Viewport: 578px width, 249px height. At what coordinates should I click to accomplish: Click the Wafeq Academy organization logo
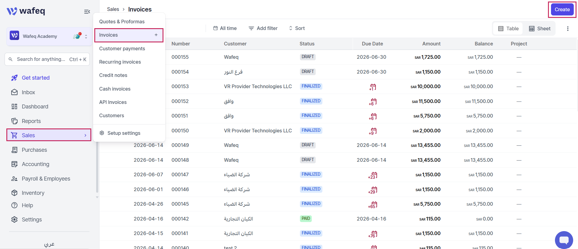(15, 35)
